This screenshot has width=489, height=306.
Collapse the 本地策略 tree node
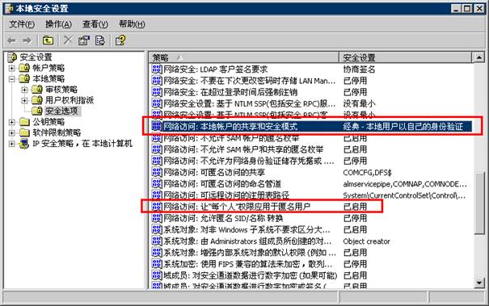coord(12,79)
